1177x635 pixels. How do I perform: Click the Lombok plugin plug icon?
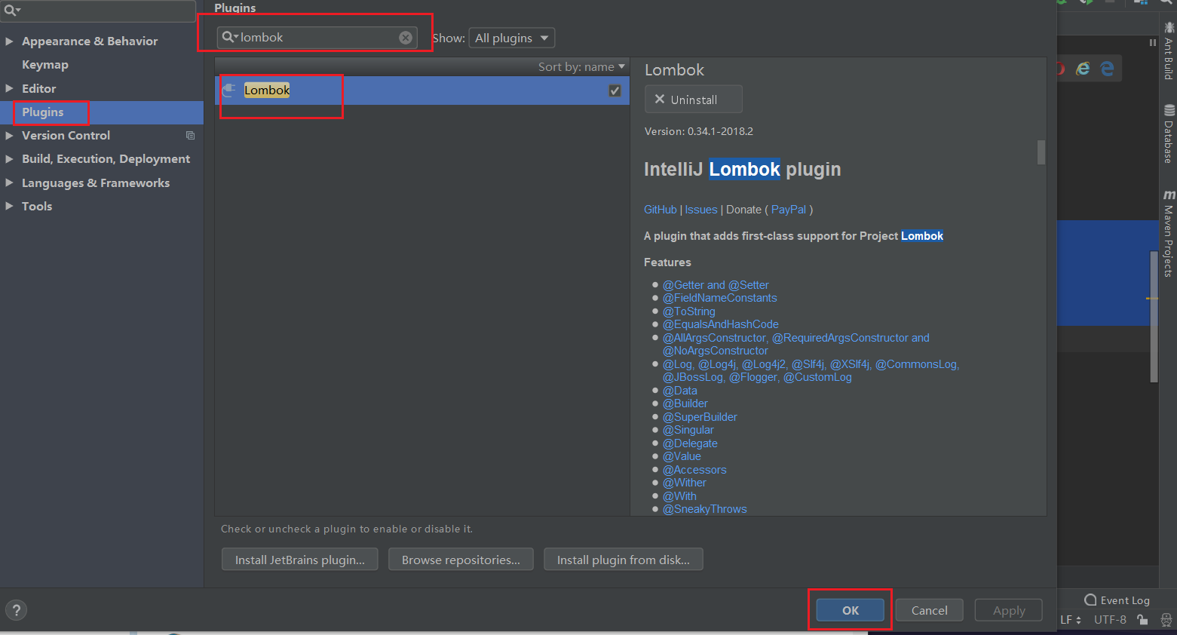(228, 90)
